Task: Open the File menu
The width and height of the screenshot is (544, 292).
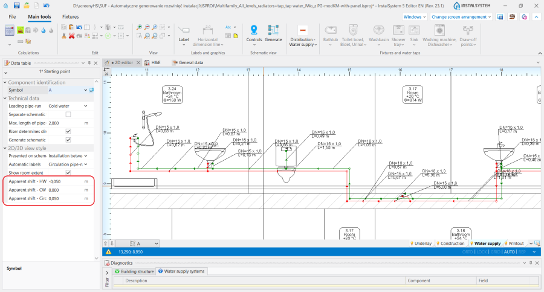Action: 12,17
